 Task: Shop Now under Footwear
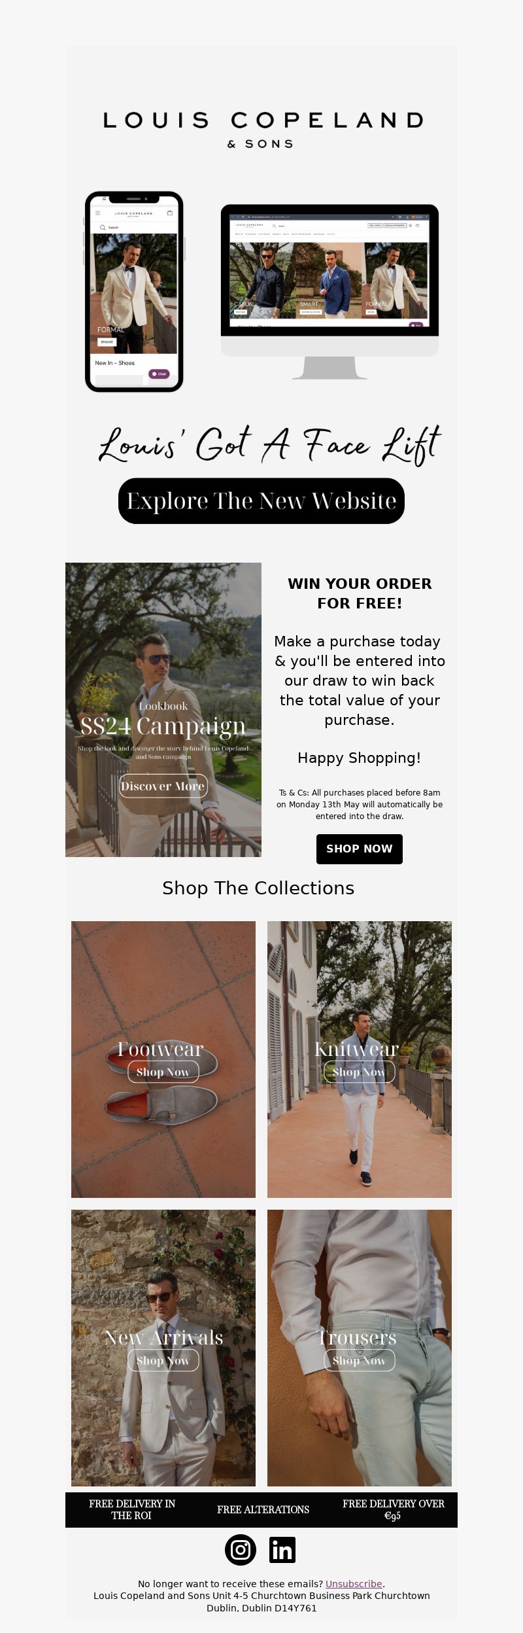click(163, 1072)
